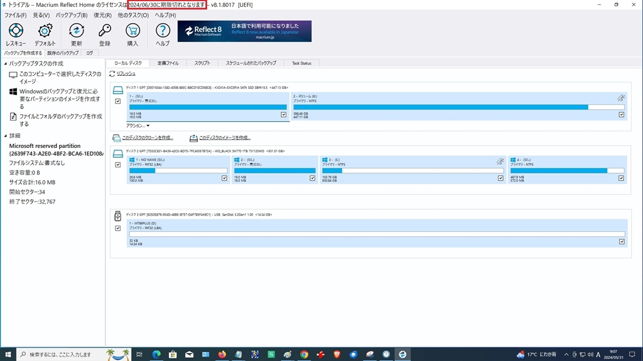Click このディスクのイメージを作成 link
This screenshot has height=361, width=643.
[224, 138]
